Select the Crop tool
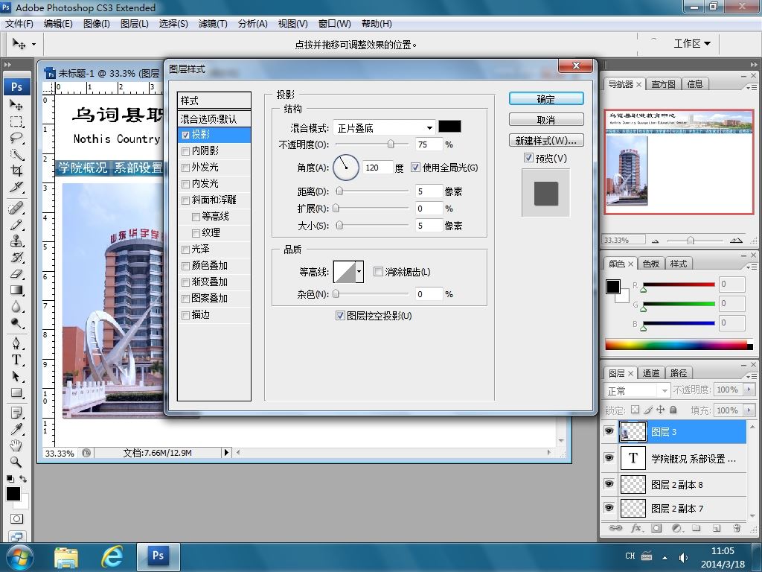Viewport: 762px width, 572px height. (x=16, y=171)
